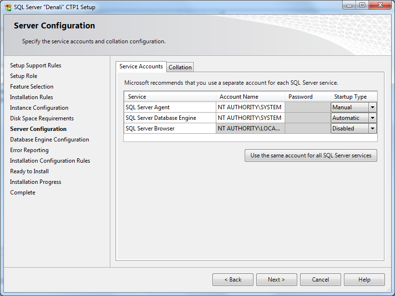The height and width of the screenshot is (296, 395).
Task: Open the Startup Type dropdown for SQL Server Browser
Action: pos(372,129)
